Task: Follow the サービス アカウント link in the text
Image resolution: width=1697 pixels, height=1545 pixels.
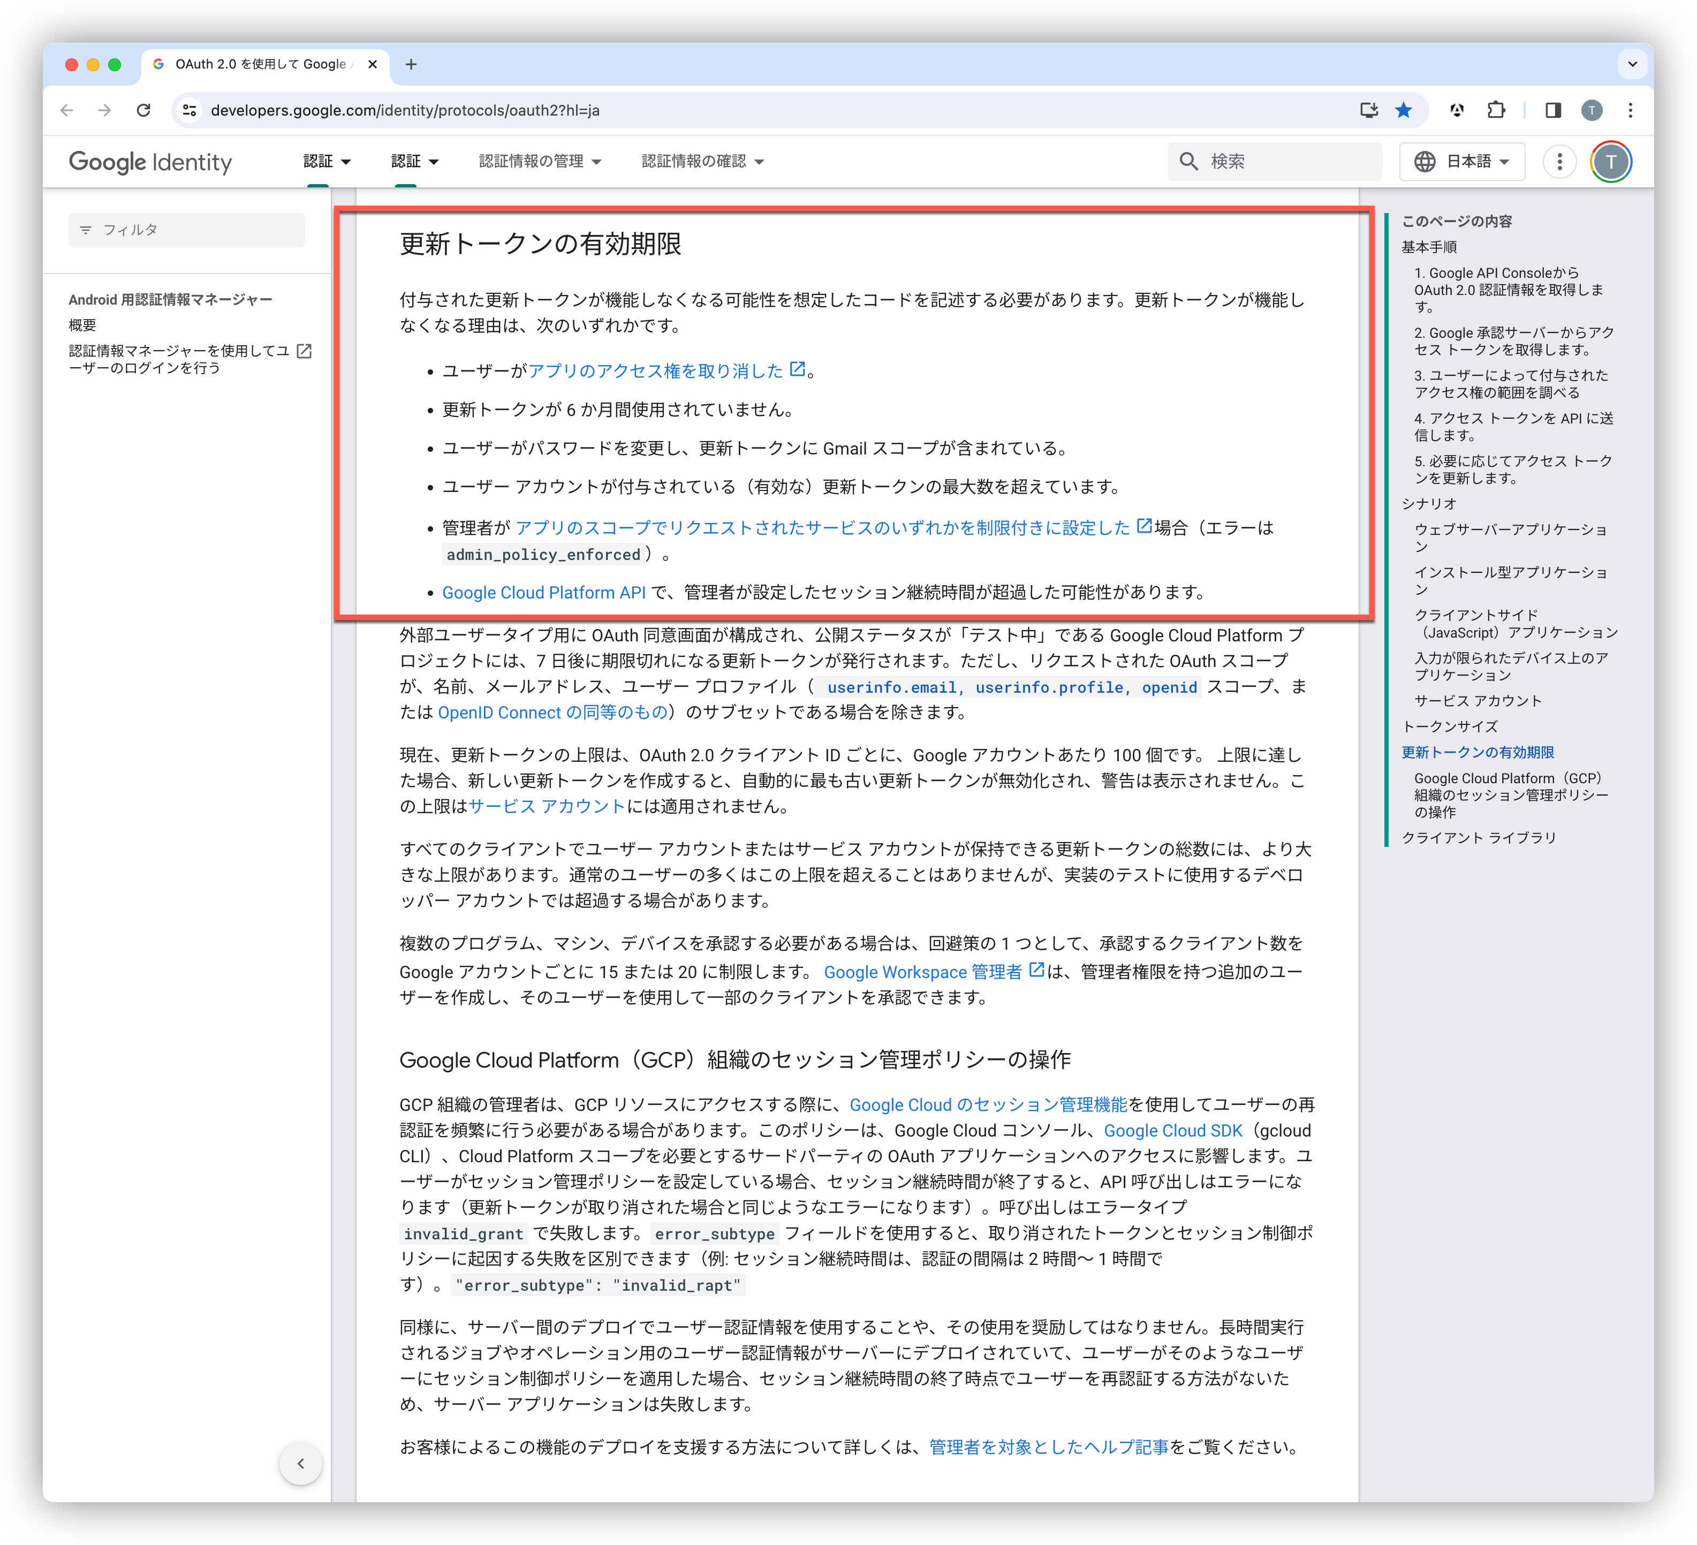Action: point(547,807)
